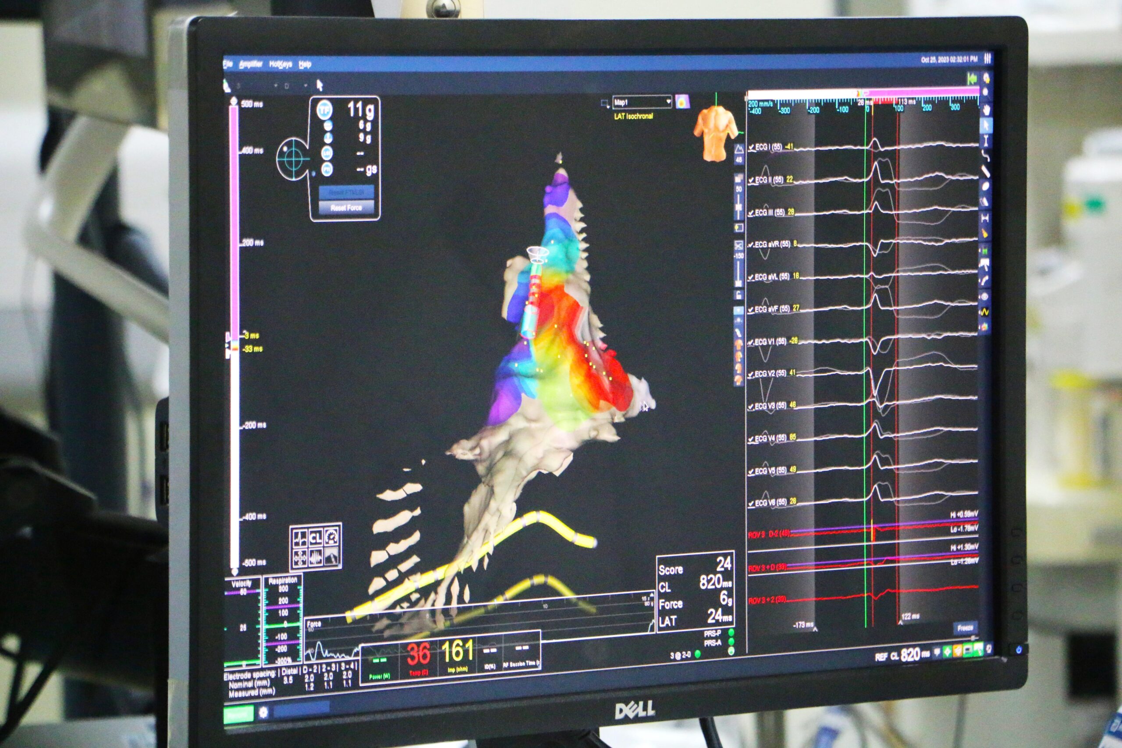Click the Reset Force button
Screen dimensions: 1122x748
346,208
